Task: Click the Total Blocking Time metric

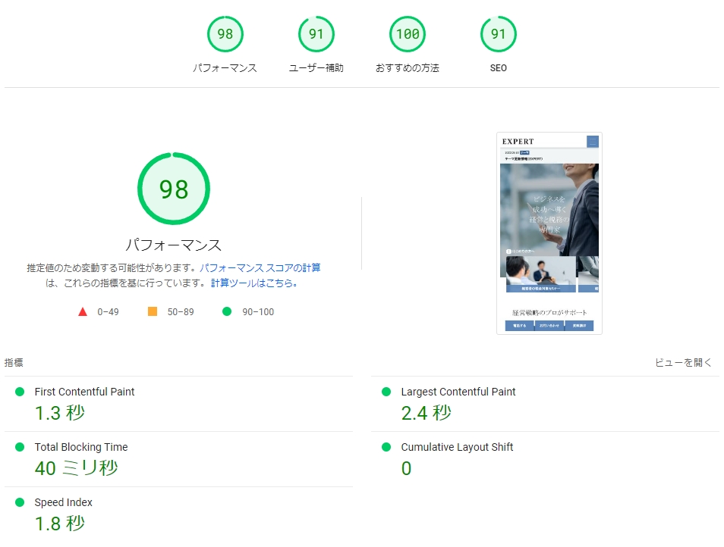Action: click(x=80, y=448)
